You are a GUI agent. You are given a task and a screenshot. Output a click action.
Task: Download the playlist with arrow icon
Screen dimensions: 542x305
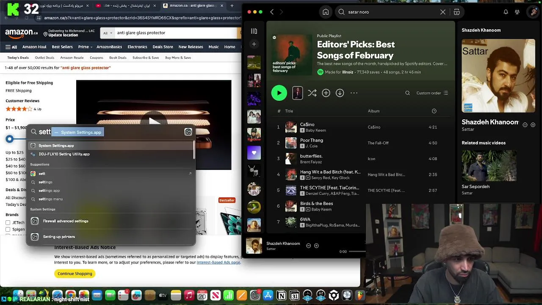(340, 93)
